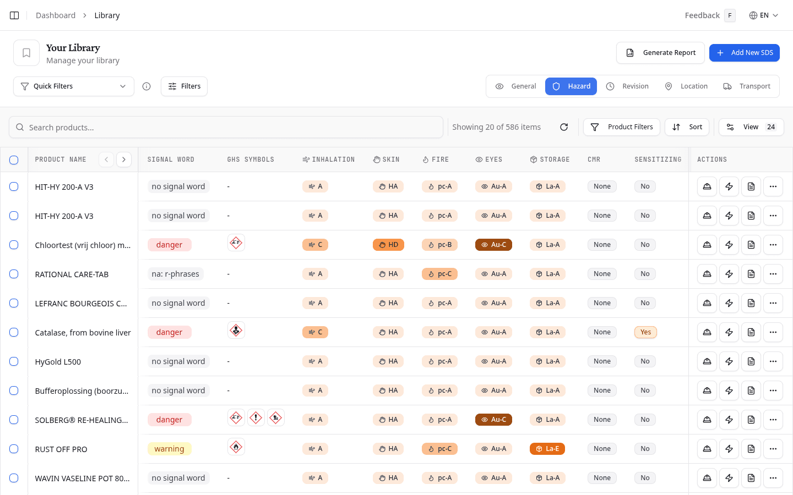
Task: Click the Add New SDS button
Action: pyautogui.click(x=744, y=53)
